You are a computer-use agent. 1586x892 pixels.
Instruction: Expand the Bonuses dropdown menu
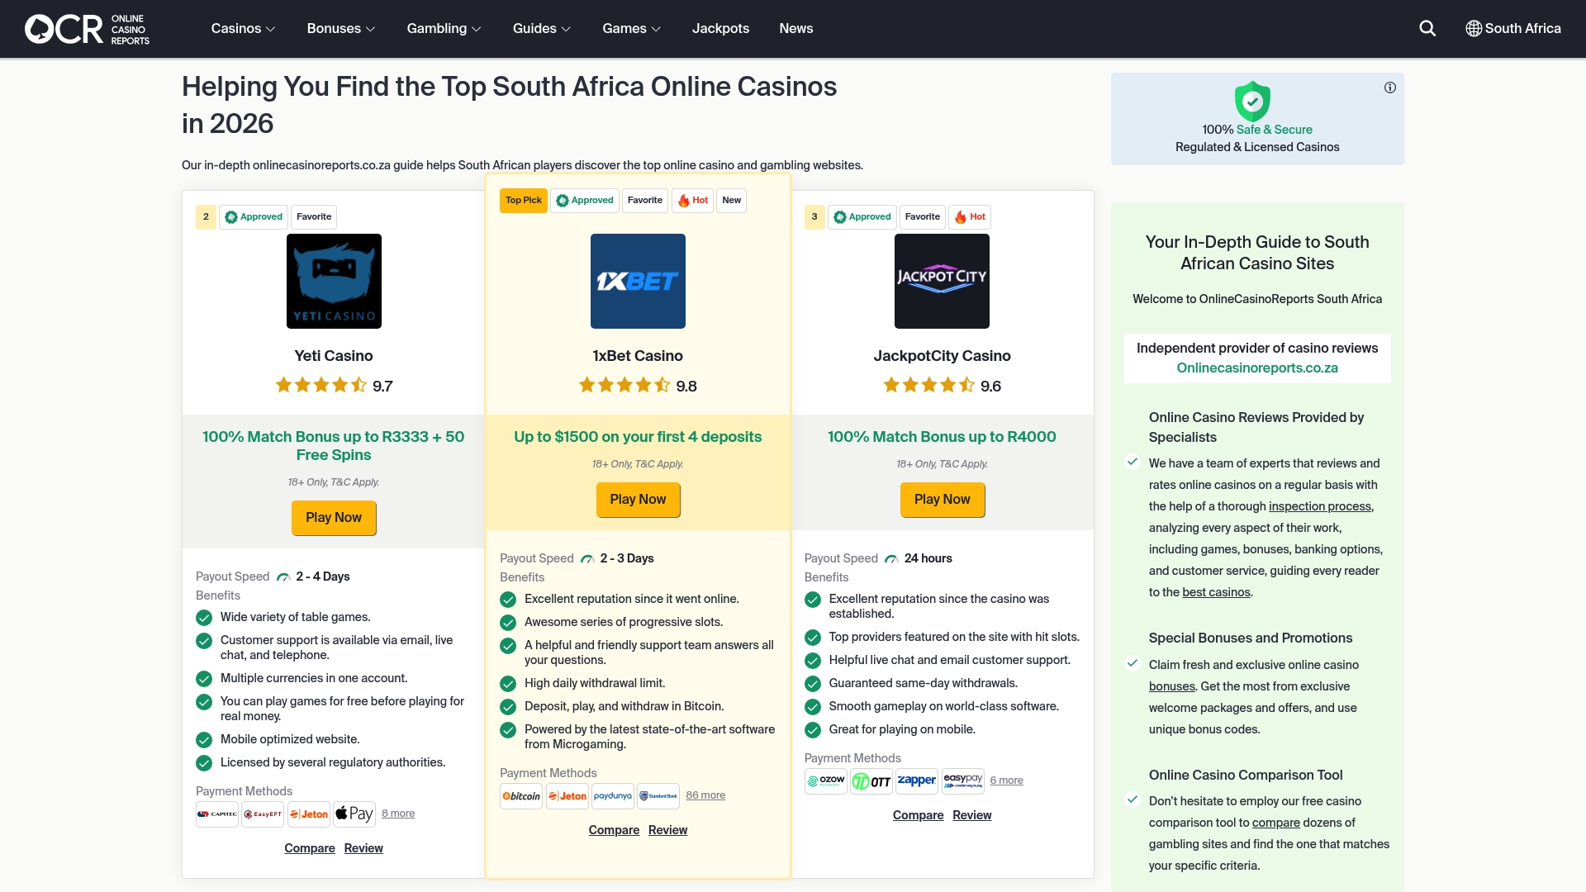[x=341, y=28]
